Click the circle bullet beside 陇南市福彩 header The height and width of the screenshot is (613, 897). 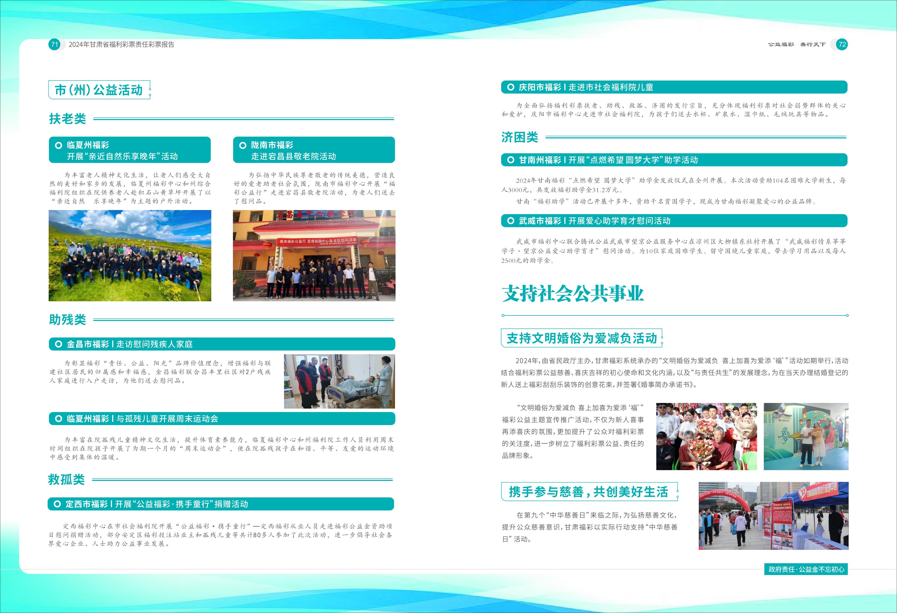243,146
